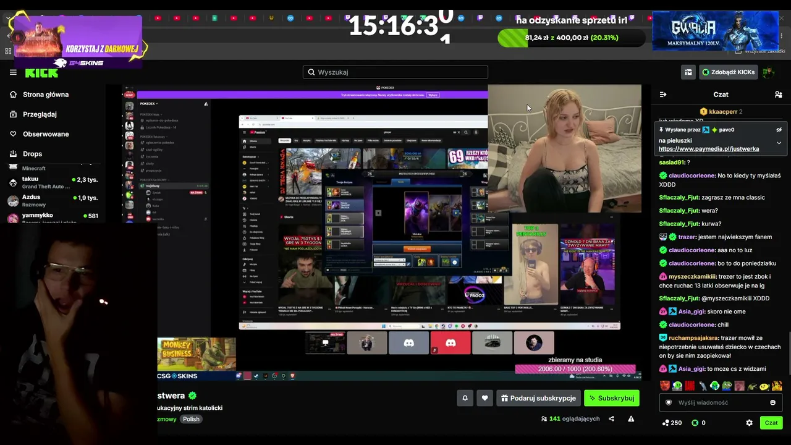Open the Kick logo home link

coord(41,73)
